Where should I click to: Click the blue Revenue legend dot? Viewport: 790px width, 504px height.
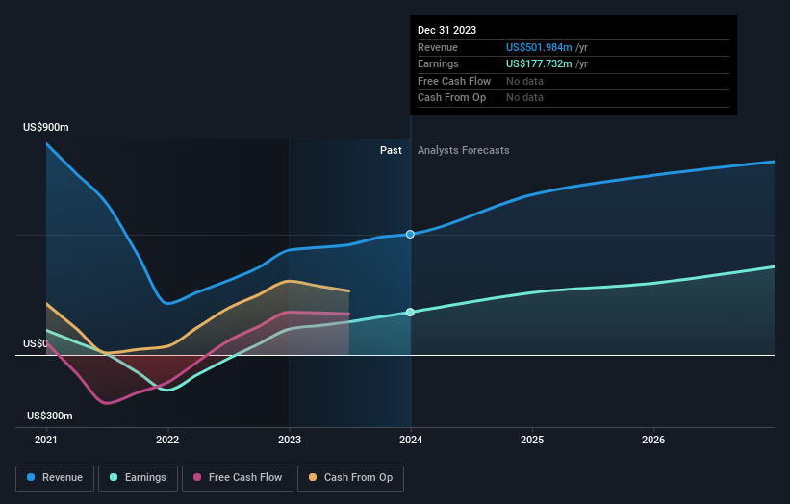31,477
